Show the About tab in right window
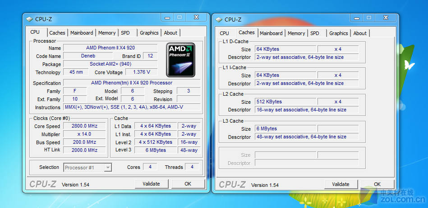Viewport: 428px width, 208px height. click(360, 33)
